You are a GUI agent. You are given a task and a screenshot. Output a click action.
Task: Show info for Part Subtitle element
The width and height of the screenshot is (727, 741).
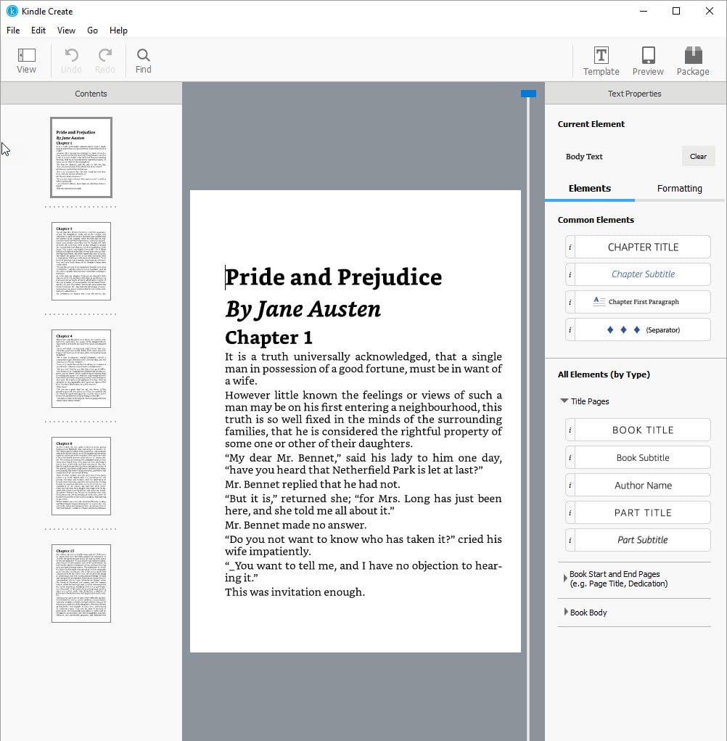570,540
